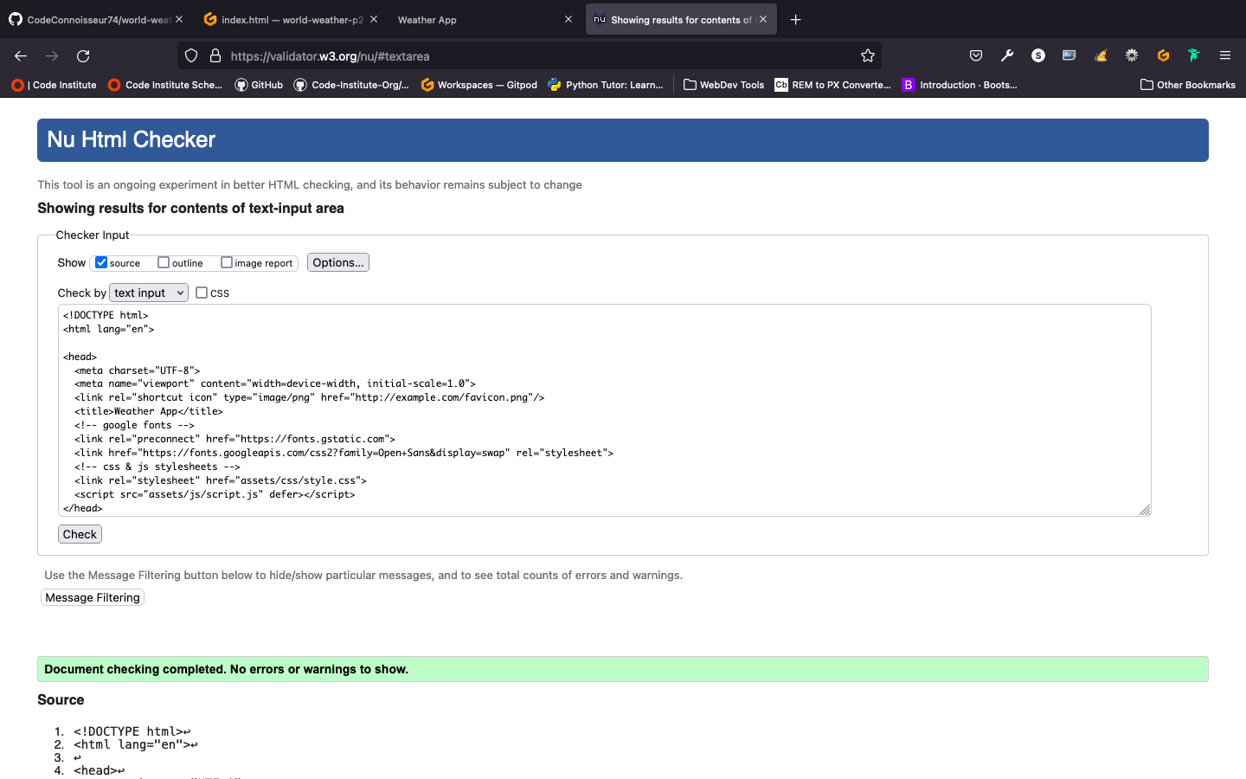Viewport: 1246px width, 779px height.
Task: Open the Pocket save icon
Action: click(x=976, y=56)
